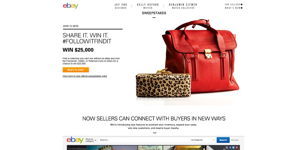This screenshot has height=150, width=308.
Task: Open the Advanced search link
Action: tap(235, 140)
